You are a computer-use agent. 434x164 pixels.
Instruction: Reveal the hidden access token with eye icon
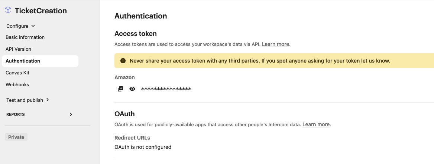coord(132,89)
